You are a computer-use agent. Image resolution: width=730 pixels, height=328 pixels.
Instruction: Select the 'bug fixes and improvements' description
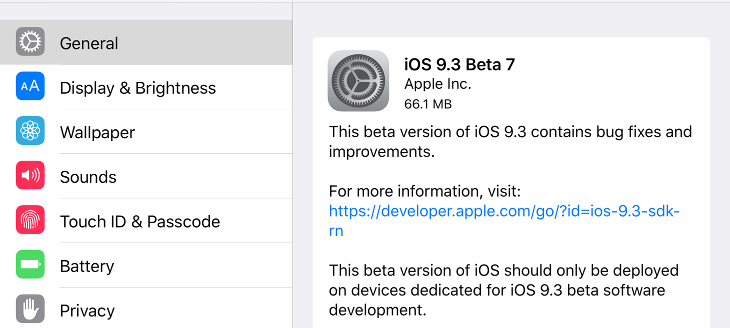[510, 141]
